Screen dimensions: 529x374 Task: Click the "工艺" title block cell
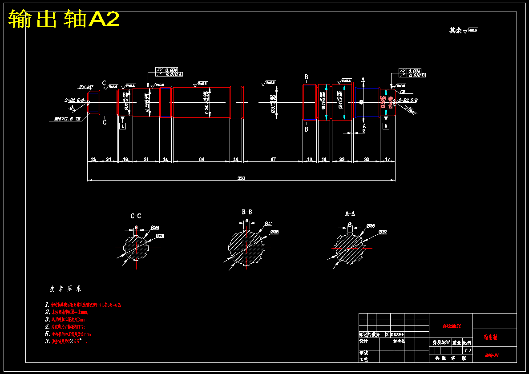pos(363,359)
